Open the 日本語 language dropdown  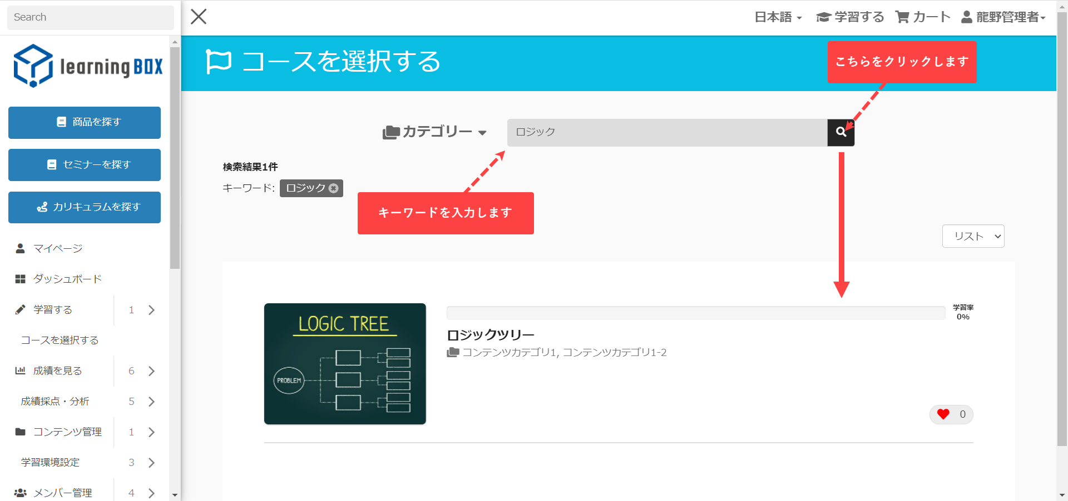tap(778, 17)
